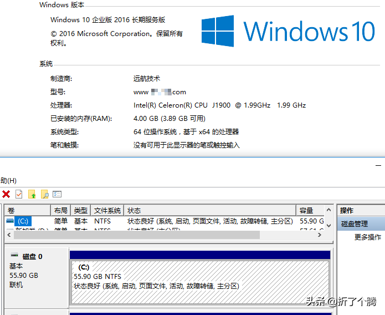The width and height of the screenshot is (385, 315).
Task: Click the Intel Celeron J1900 processor text
Action: click(x=219, y=105)
